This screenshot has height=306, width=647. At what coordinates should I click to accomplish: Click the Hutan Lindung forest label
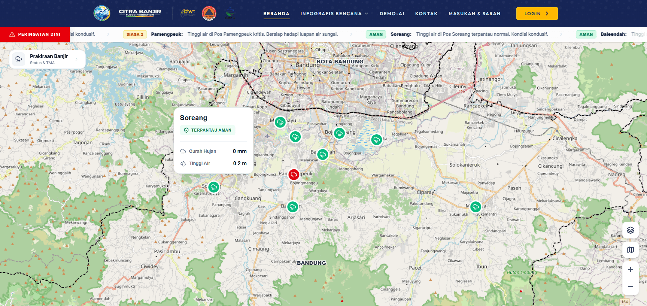tap(522, 272)
